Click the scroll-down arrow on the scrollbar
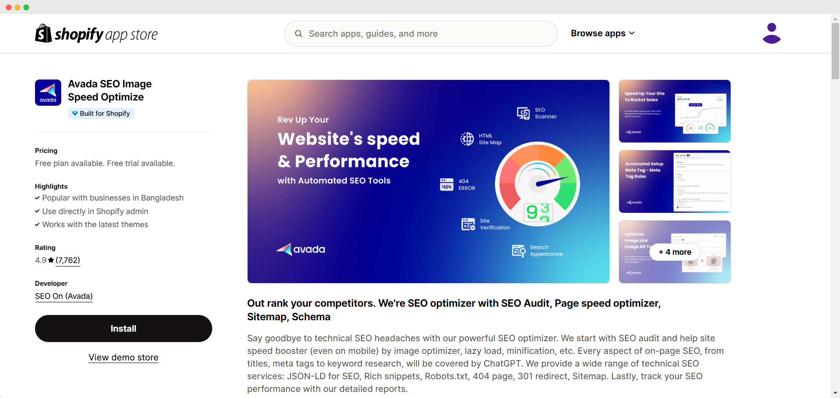The image size is (840, 398). pyautogui.click(x=835, y=392)
